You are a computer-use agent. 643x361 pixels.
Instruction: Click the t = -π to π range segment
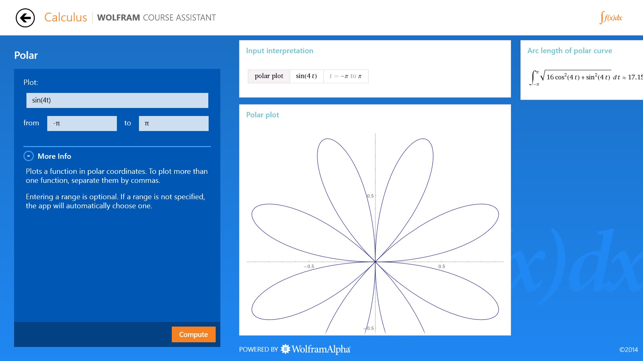pos(345,76)
